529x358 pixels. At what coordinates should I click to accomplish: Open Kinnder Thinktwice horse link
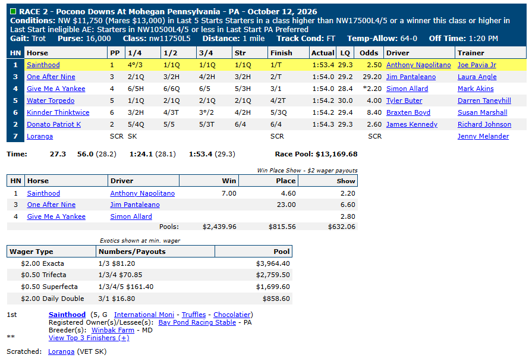(58, 112)
